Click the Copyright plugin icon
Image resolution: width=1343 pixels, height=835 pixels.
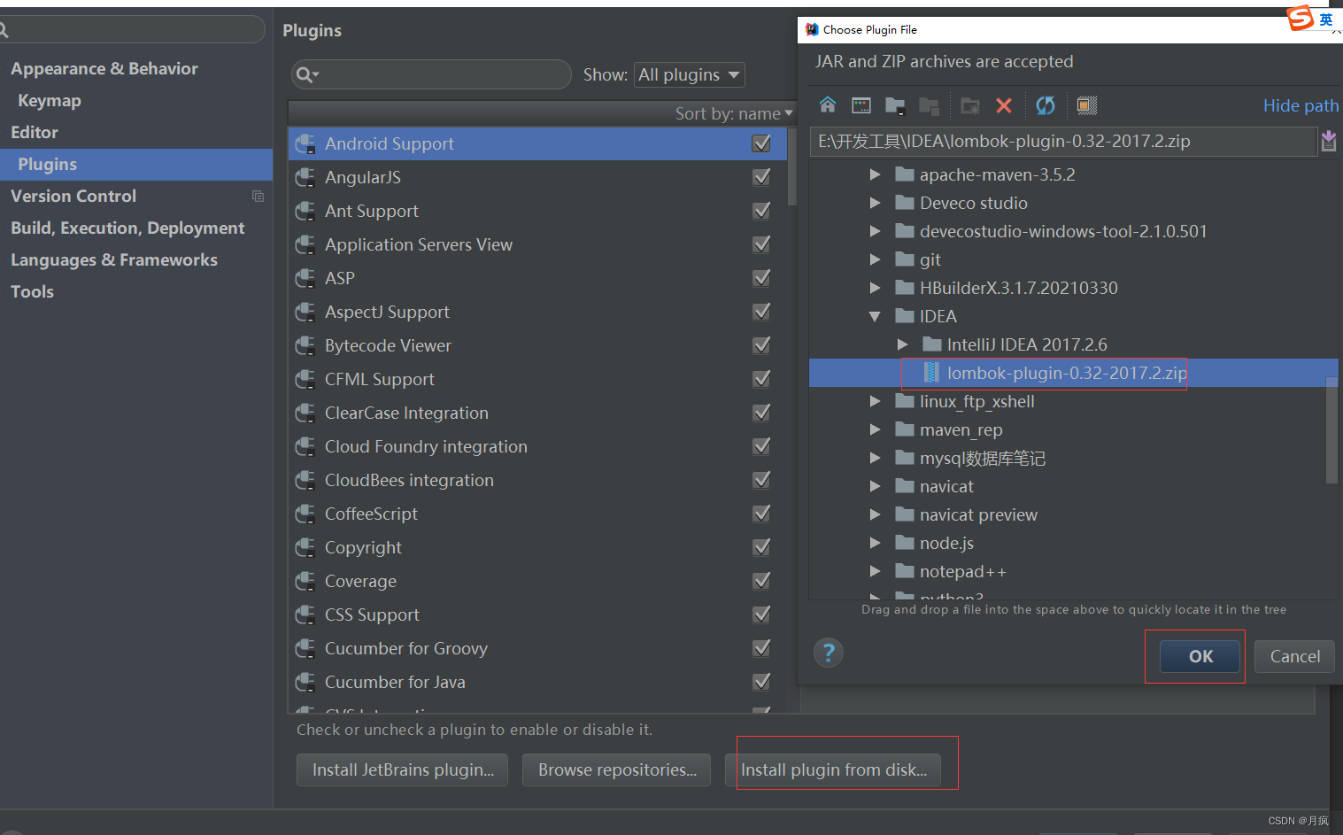305,547
